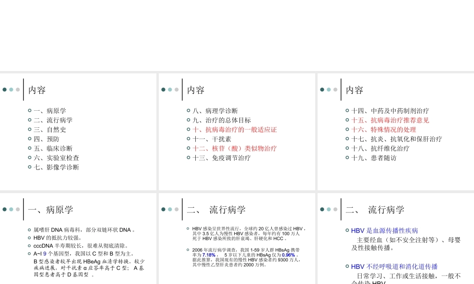Click the bullet marker beside 十一、干扰素
This screenshot has height=284, width=474.
click(x=188, y=139)
